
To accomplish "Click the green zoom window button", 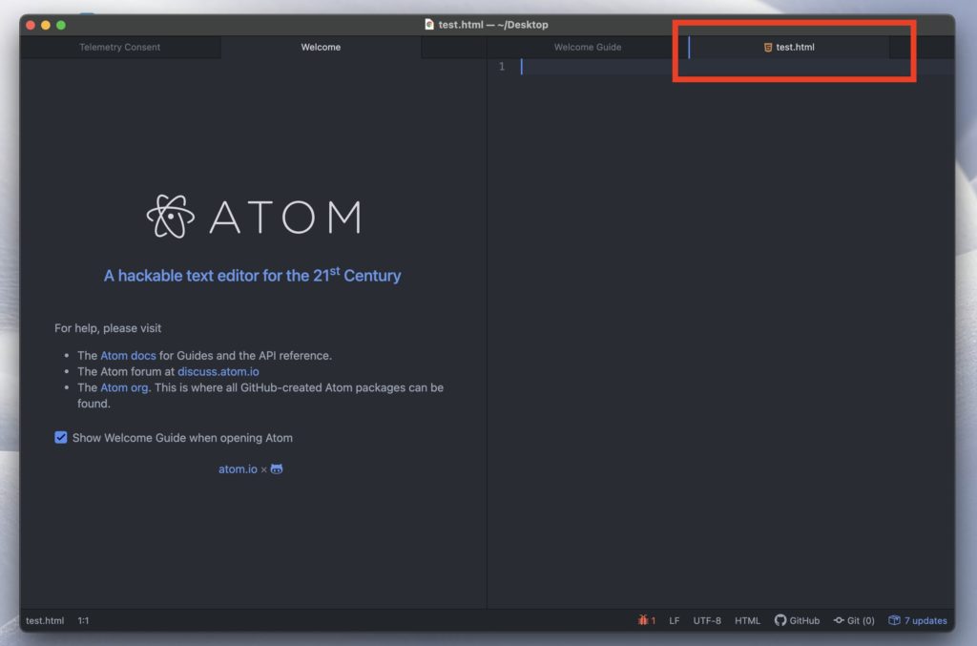I will [61, 25].
